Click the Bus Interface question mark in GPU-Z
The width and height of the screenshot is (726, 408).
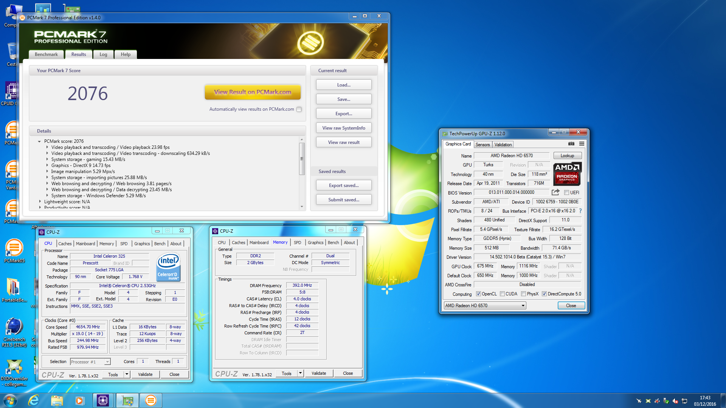point(580,211)
